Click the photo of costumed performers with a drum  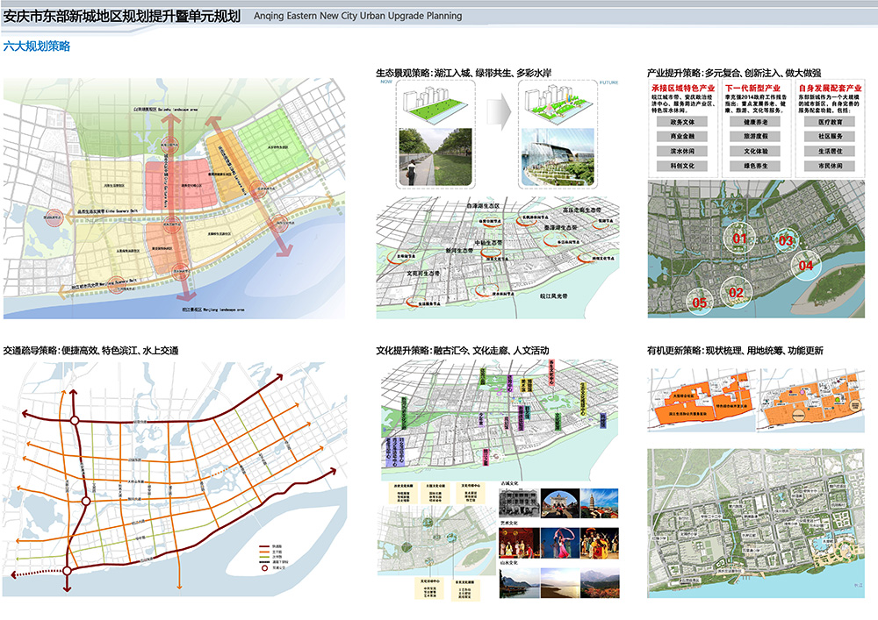pos(600,543)
